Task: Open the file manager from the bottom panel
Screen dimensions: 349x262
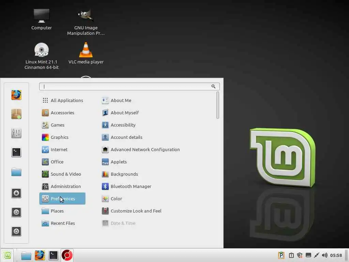Action: (26, 256)
